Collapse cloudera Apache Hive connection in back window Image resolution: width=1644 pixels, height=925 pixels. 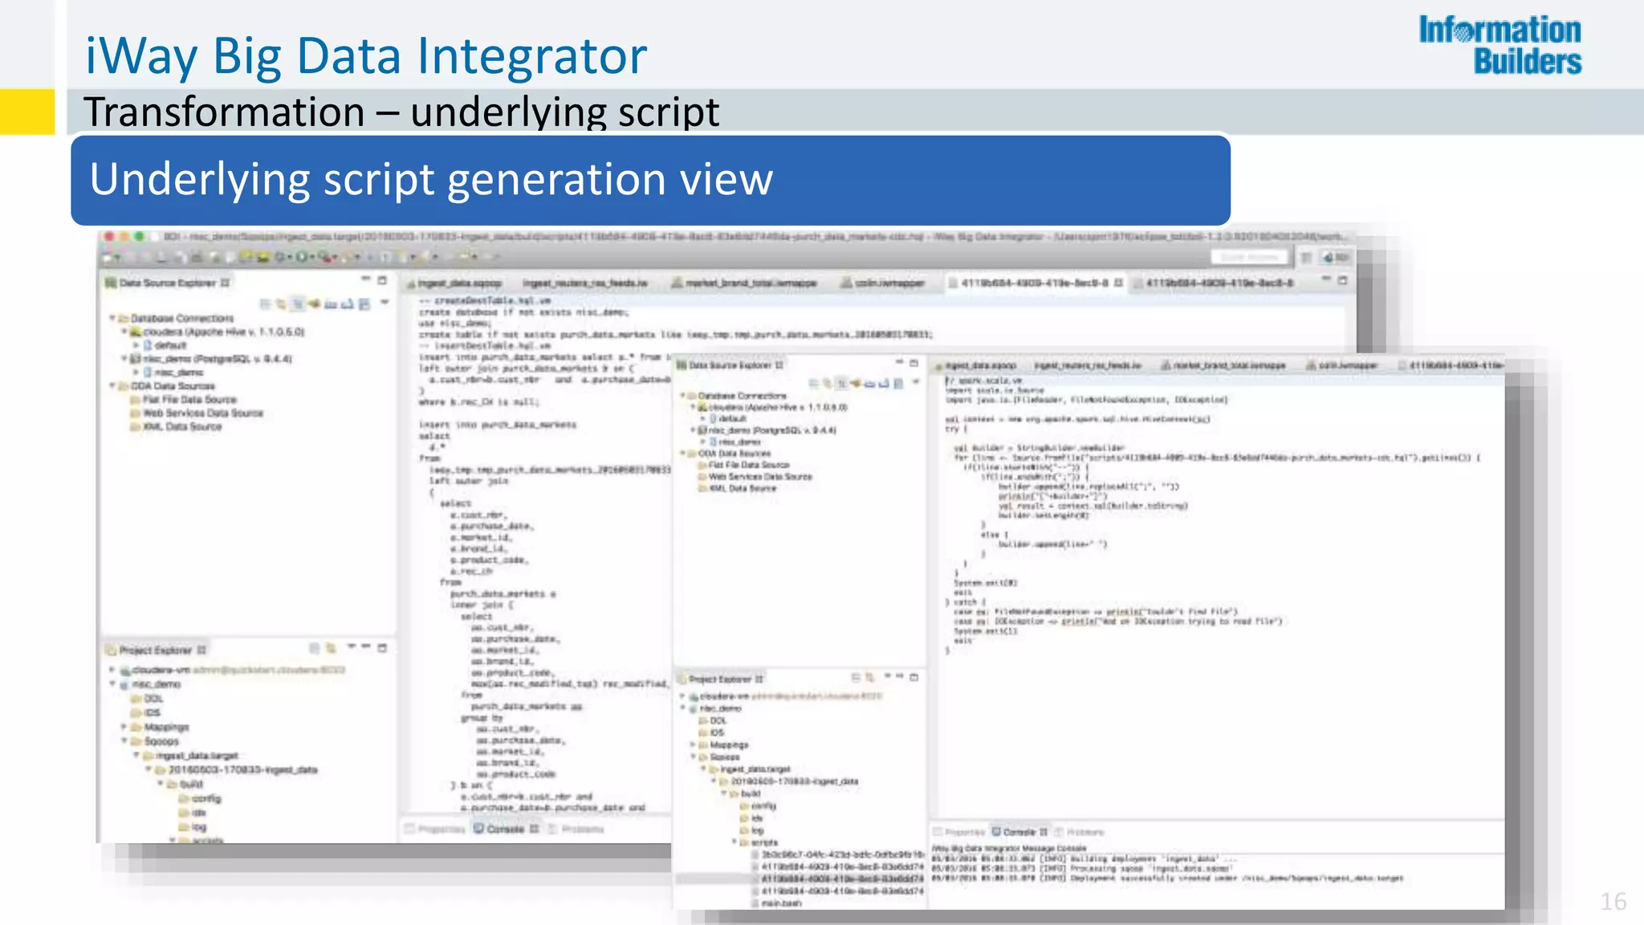pyautogui.click(x=124, y=331)
